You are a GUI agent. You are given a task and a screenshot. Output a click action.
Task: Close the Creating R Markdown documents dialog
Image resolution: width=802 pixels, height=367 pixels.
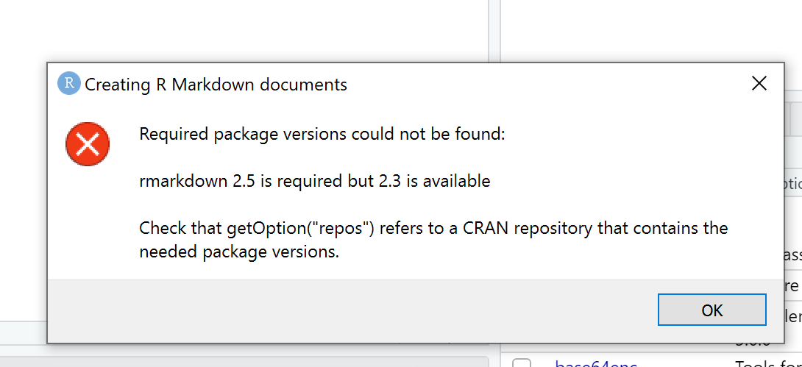point(759,83)
